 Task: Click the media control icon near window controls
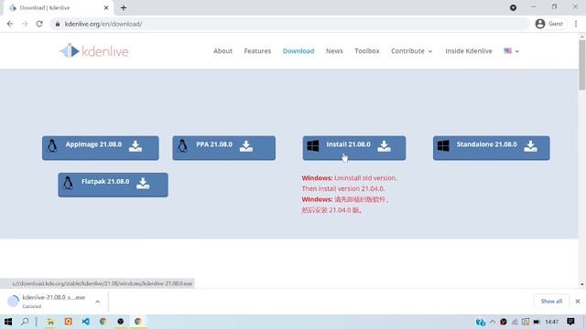click(x=513, y=7)
